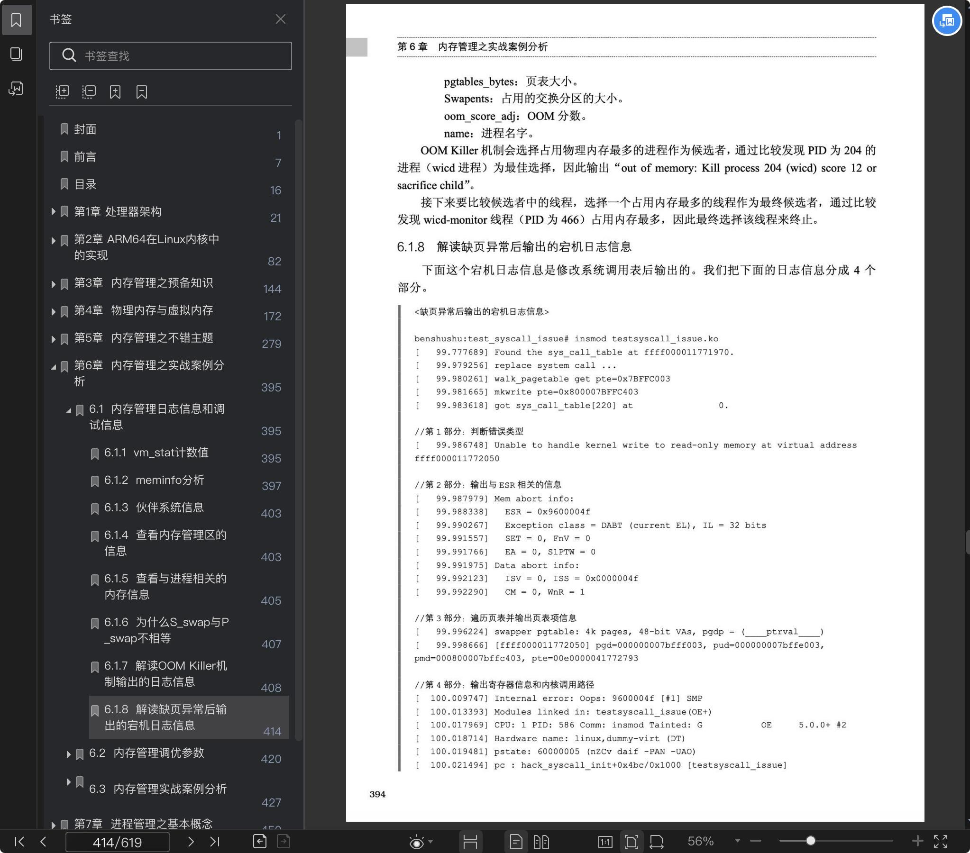Go forward to next view icon
This screenshot has width=970, height=853.
click(x=284, y=841)
